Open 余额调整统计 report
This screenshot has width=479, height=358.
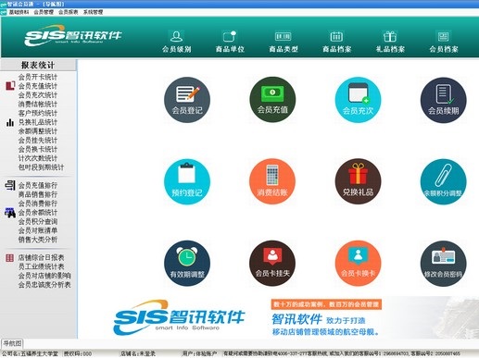38,131
